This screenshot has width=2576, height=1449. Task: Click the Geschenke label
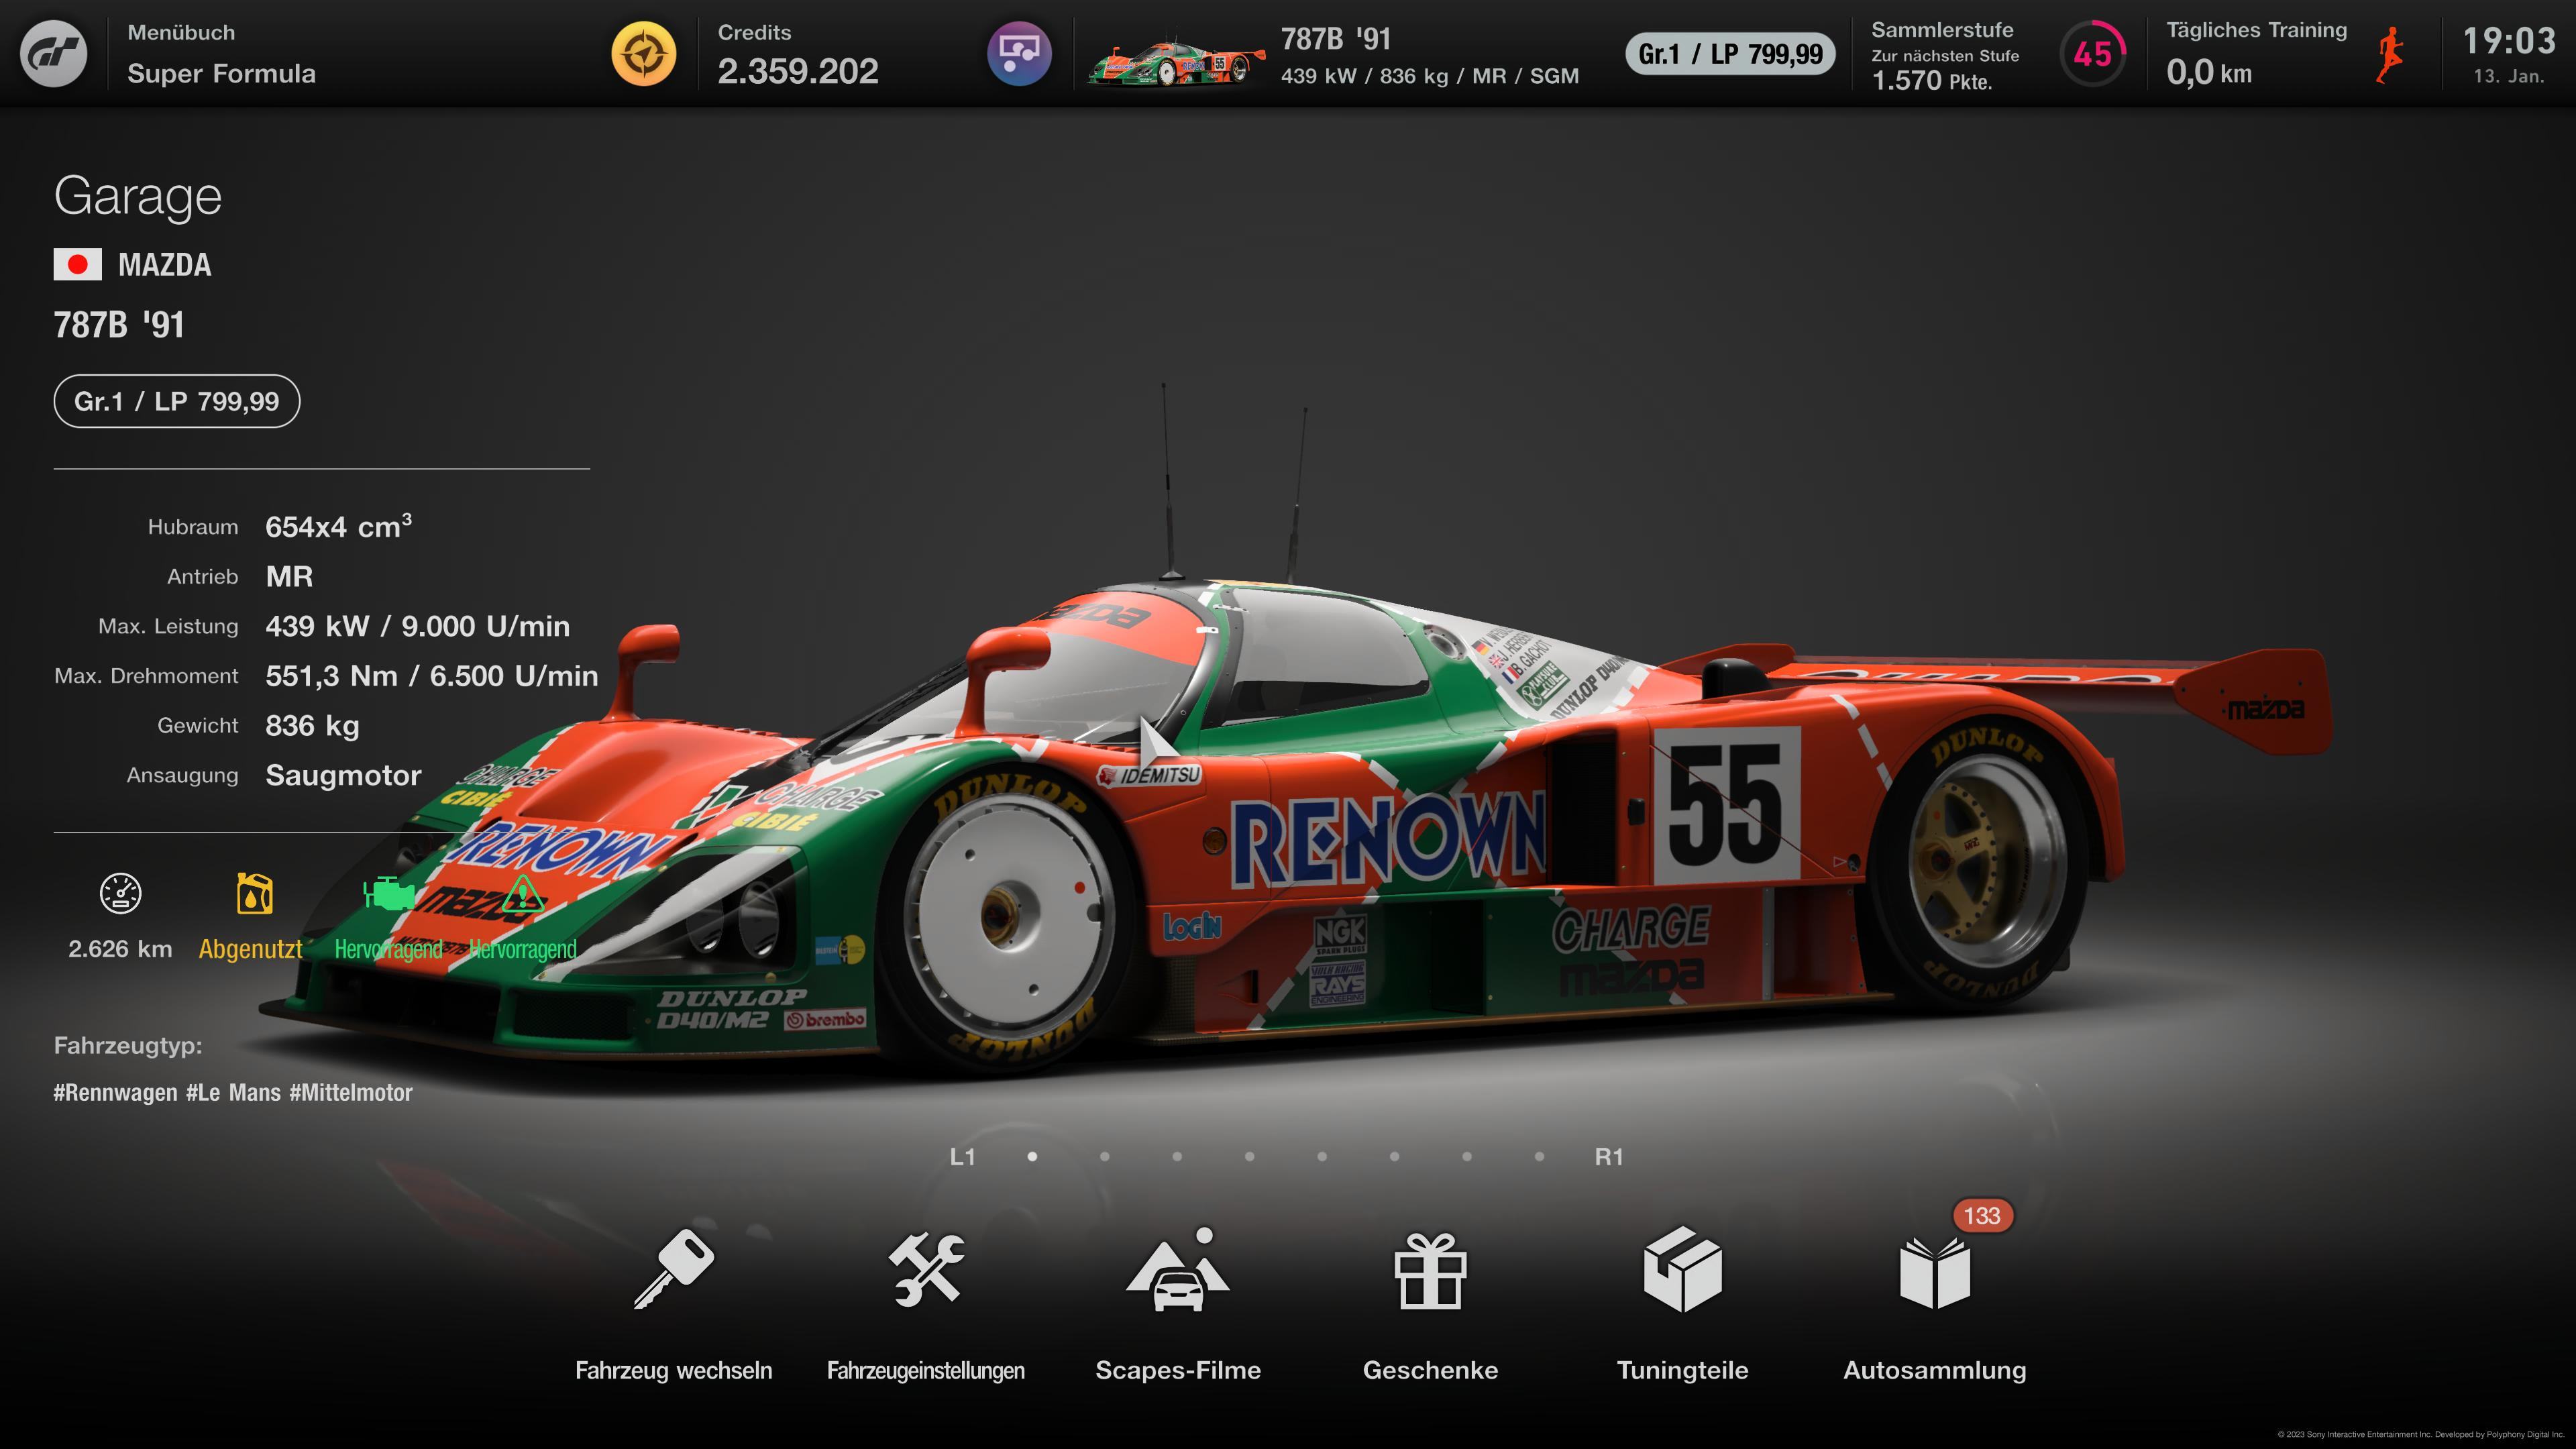(x=1430, y=1370)
